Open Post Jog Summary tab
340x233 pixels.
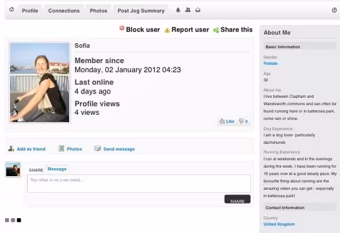click(141, 11)
